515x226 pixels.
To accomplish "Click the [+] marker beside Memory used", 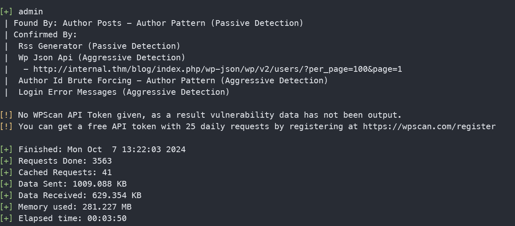I will point(7,207).
